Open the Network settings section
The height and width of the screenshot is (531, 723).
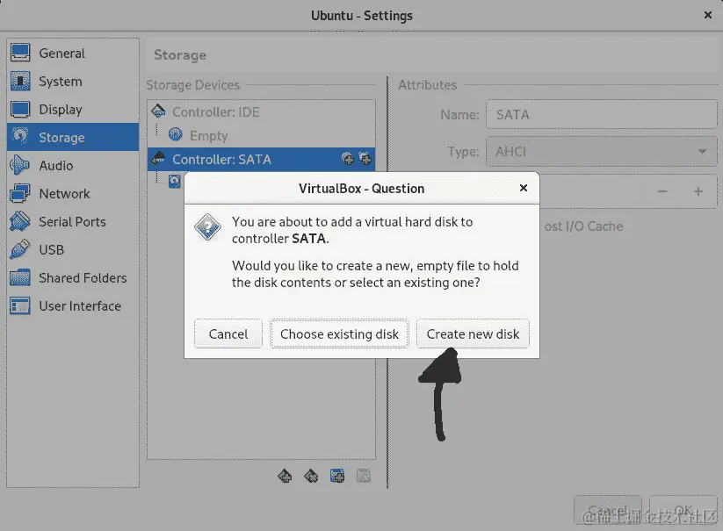click(73, 193)
